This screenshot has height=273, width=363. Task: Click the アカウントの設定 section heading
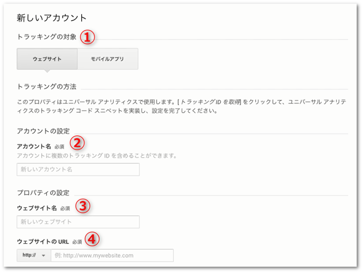(x=43, y=131)
